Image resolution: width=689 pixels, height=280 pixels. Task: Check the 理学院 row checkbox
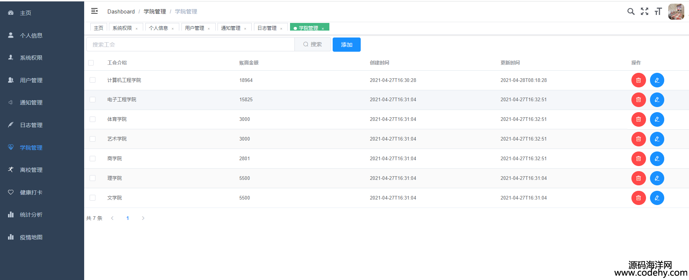(93, 178)
